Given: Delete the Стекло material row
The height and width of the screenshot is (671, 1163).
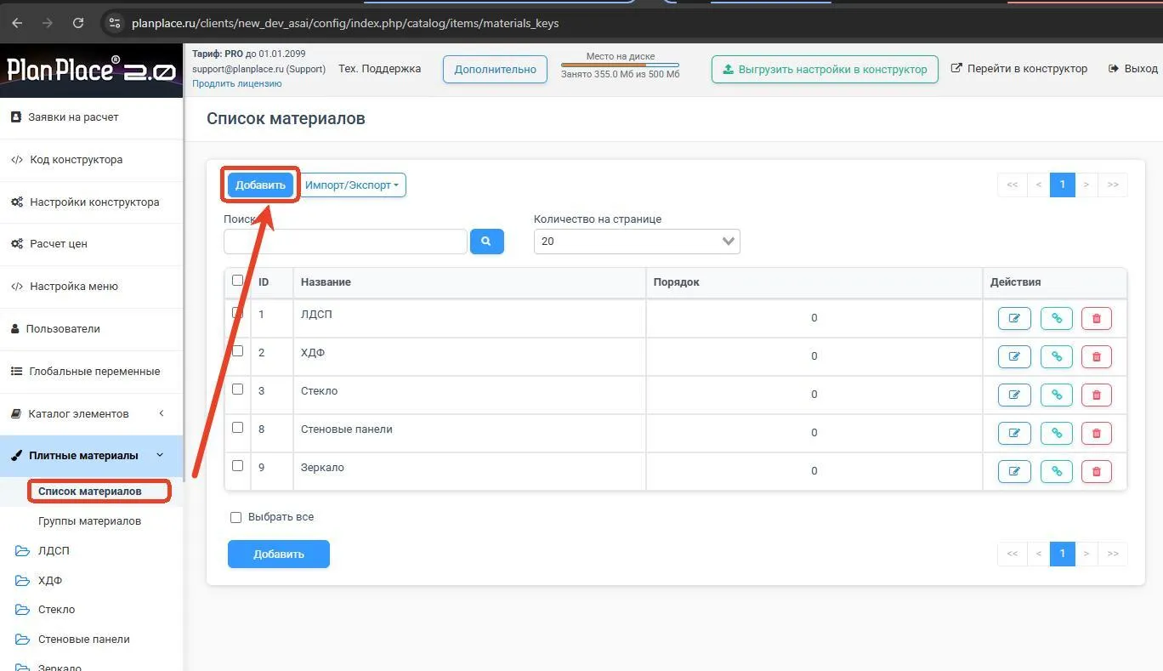Looking at the screenshot, I should pos(1097,395).
